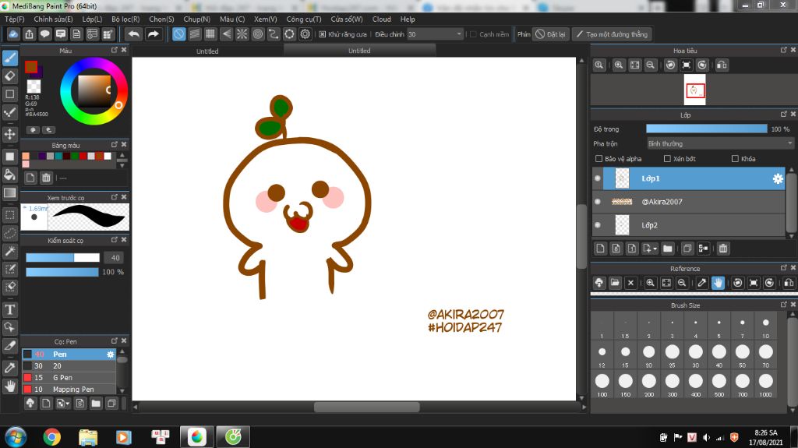This screenshot has height=448, width=798.
Task: Open the Công cụ(T) menu
Action: tap(304, 19)
